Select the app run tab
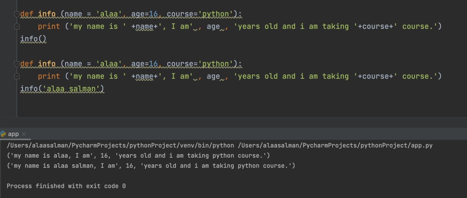 pos(13,134)
